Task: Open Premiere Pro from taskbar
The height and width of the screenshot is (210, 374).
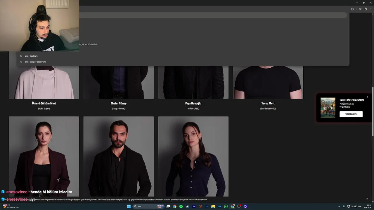Action: point(194,206)
